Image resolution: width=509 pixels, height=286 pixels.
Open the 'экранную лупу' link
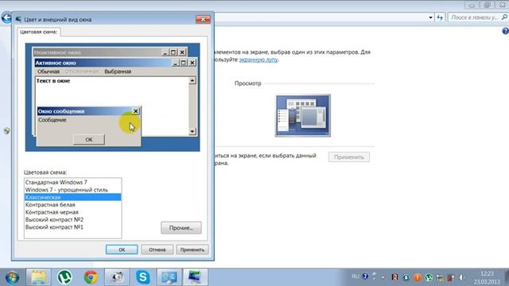258,60
